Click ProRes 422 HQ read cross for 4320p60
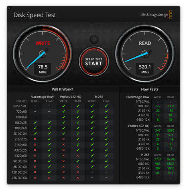187x192 pixels. tap(77, 156)
